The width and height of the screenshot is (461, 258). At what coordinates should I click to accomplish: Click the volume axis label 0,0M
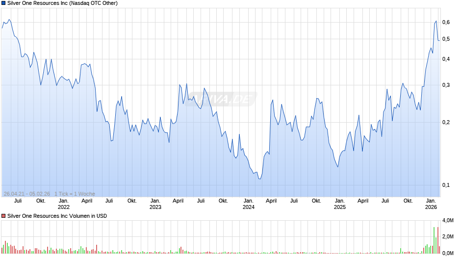click(x=448, y=253)
